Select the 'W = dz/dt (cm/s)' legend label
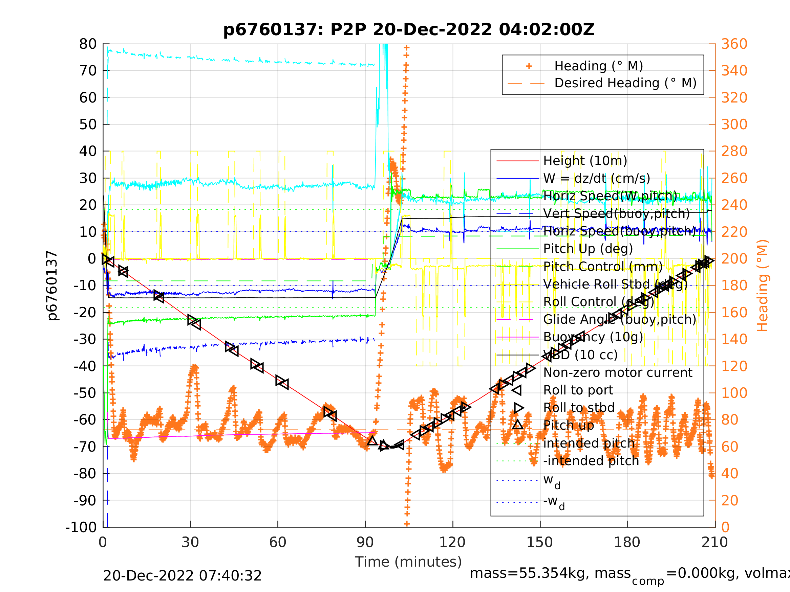The width and height of the screenshot is (790, 592). click(x=596, y=178)
